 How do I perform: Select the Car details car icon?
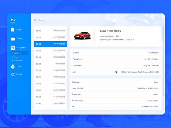[x=13, y=48]
